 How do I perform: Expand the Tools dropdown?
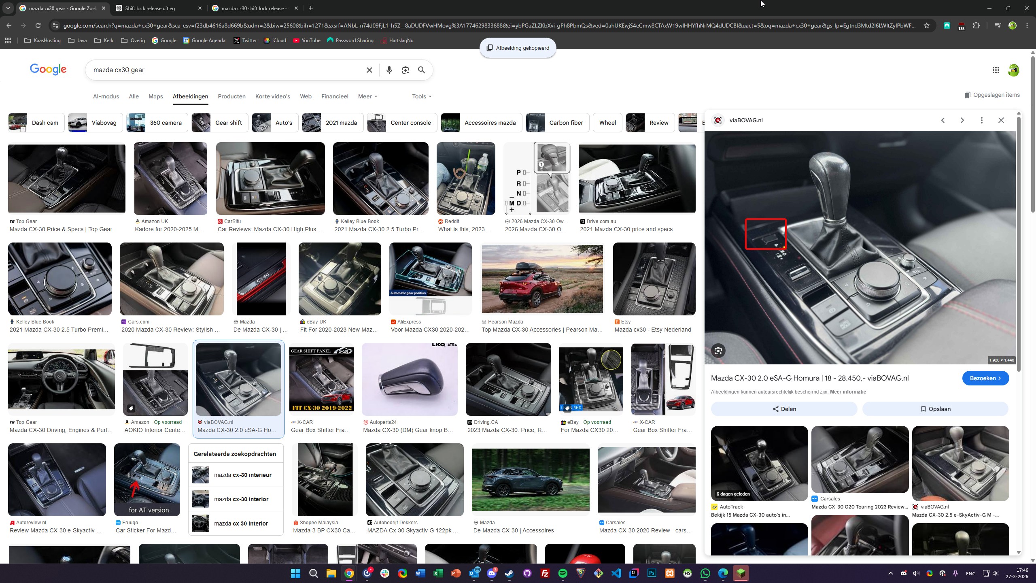(x=422, y=96)
